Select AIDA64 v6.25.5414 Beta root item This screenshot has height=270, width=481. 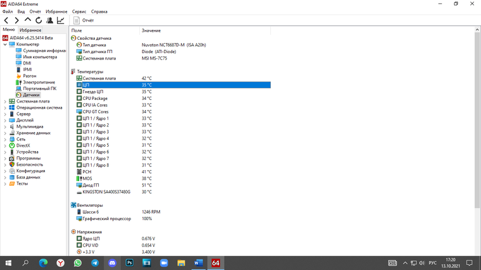pyautogui.click(x=28, y=38)
